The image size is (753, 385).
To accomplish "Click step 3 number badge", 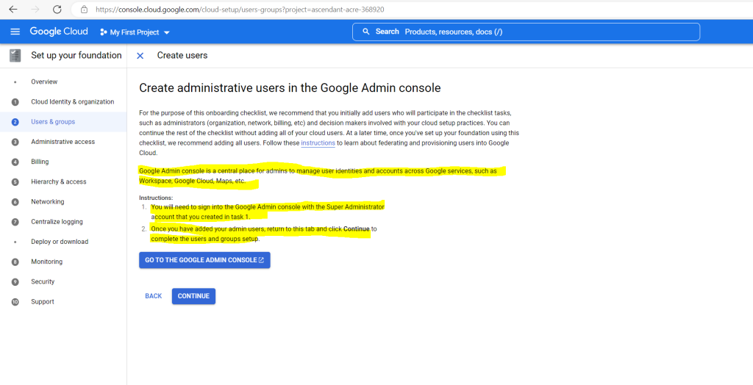I will (15, 142).
